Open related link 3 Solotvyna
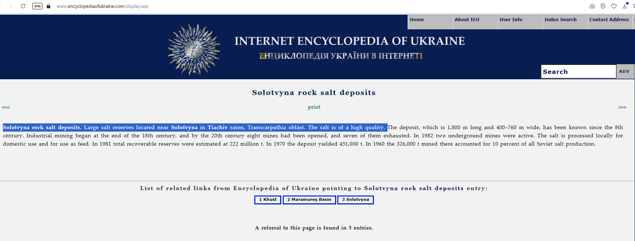This screenshot has width=635, height=241. coord(356,200)
